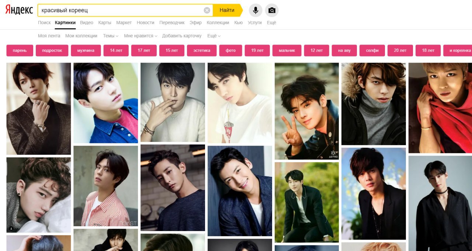Viewport: 472px width, 251px height.
Task: Open the thumbnail with the brown glitter jacket
Action: point(39,109)
